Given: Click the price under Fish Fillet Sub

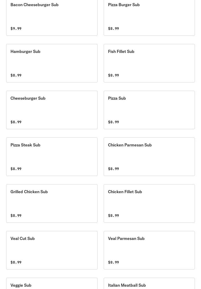Looking at the screenshot, I should (x=113, y=75).
